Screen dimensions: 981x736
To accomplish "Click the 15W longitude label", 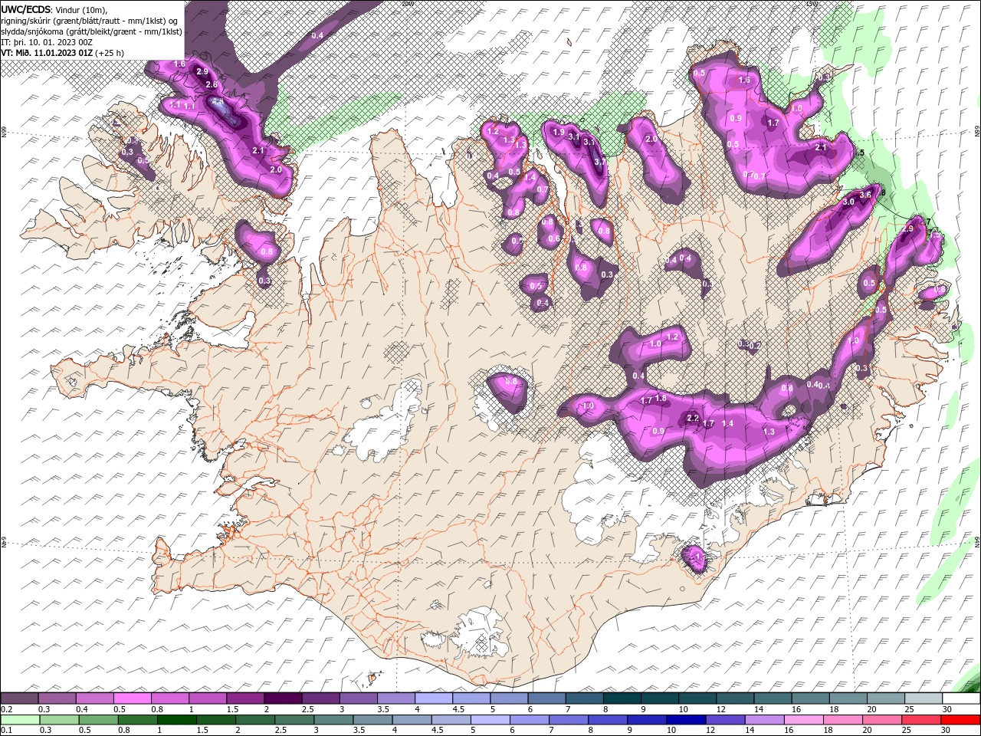I will point(812,4).
